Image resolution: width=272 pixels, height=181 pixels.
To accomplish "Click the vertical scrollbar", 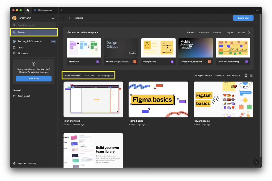I will point(261,85).
